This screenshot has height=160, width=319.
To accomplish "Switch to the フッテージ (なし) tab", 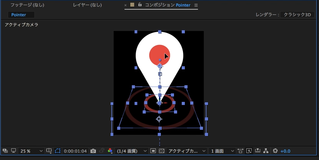I will (x=27, y=5).
